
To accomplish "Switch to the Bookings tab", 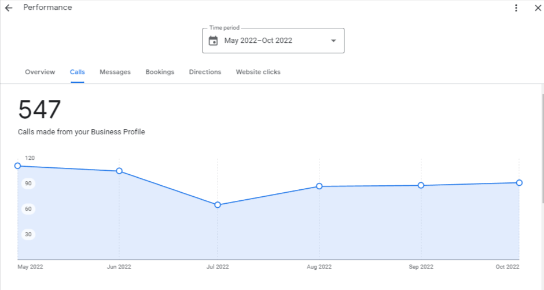I will click(160, 72).
